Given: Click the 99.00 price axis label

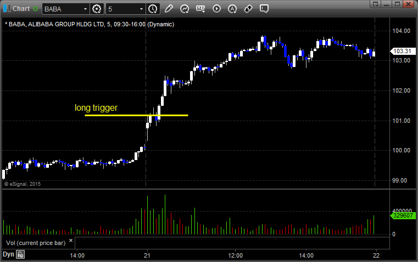Looking at the screenshot, I should [x=400, y=181].
